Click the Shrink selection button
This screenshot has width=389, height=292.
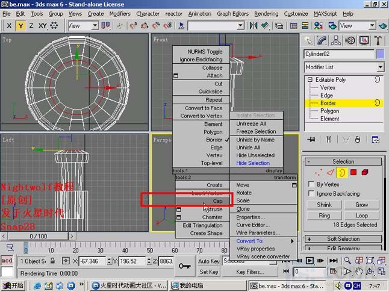pos(324,205)
